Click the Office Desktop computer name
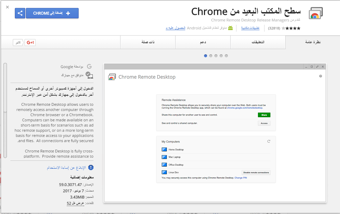Image resolution: width=340 pixels, height=214 pixels. (176, 165)
